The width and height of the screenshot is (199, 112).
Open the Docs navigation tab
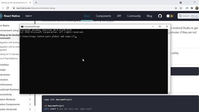click(87, 16)
